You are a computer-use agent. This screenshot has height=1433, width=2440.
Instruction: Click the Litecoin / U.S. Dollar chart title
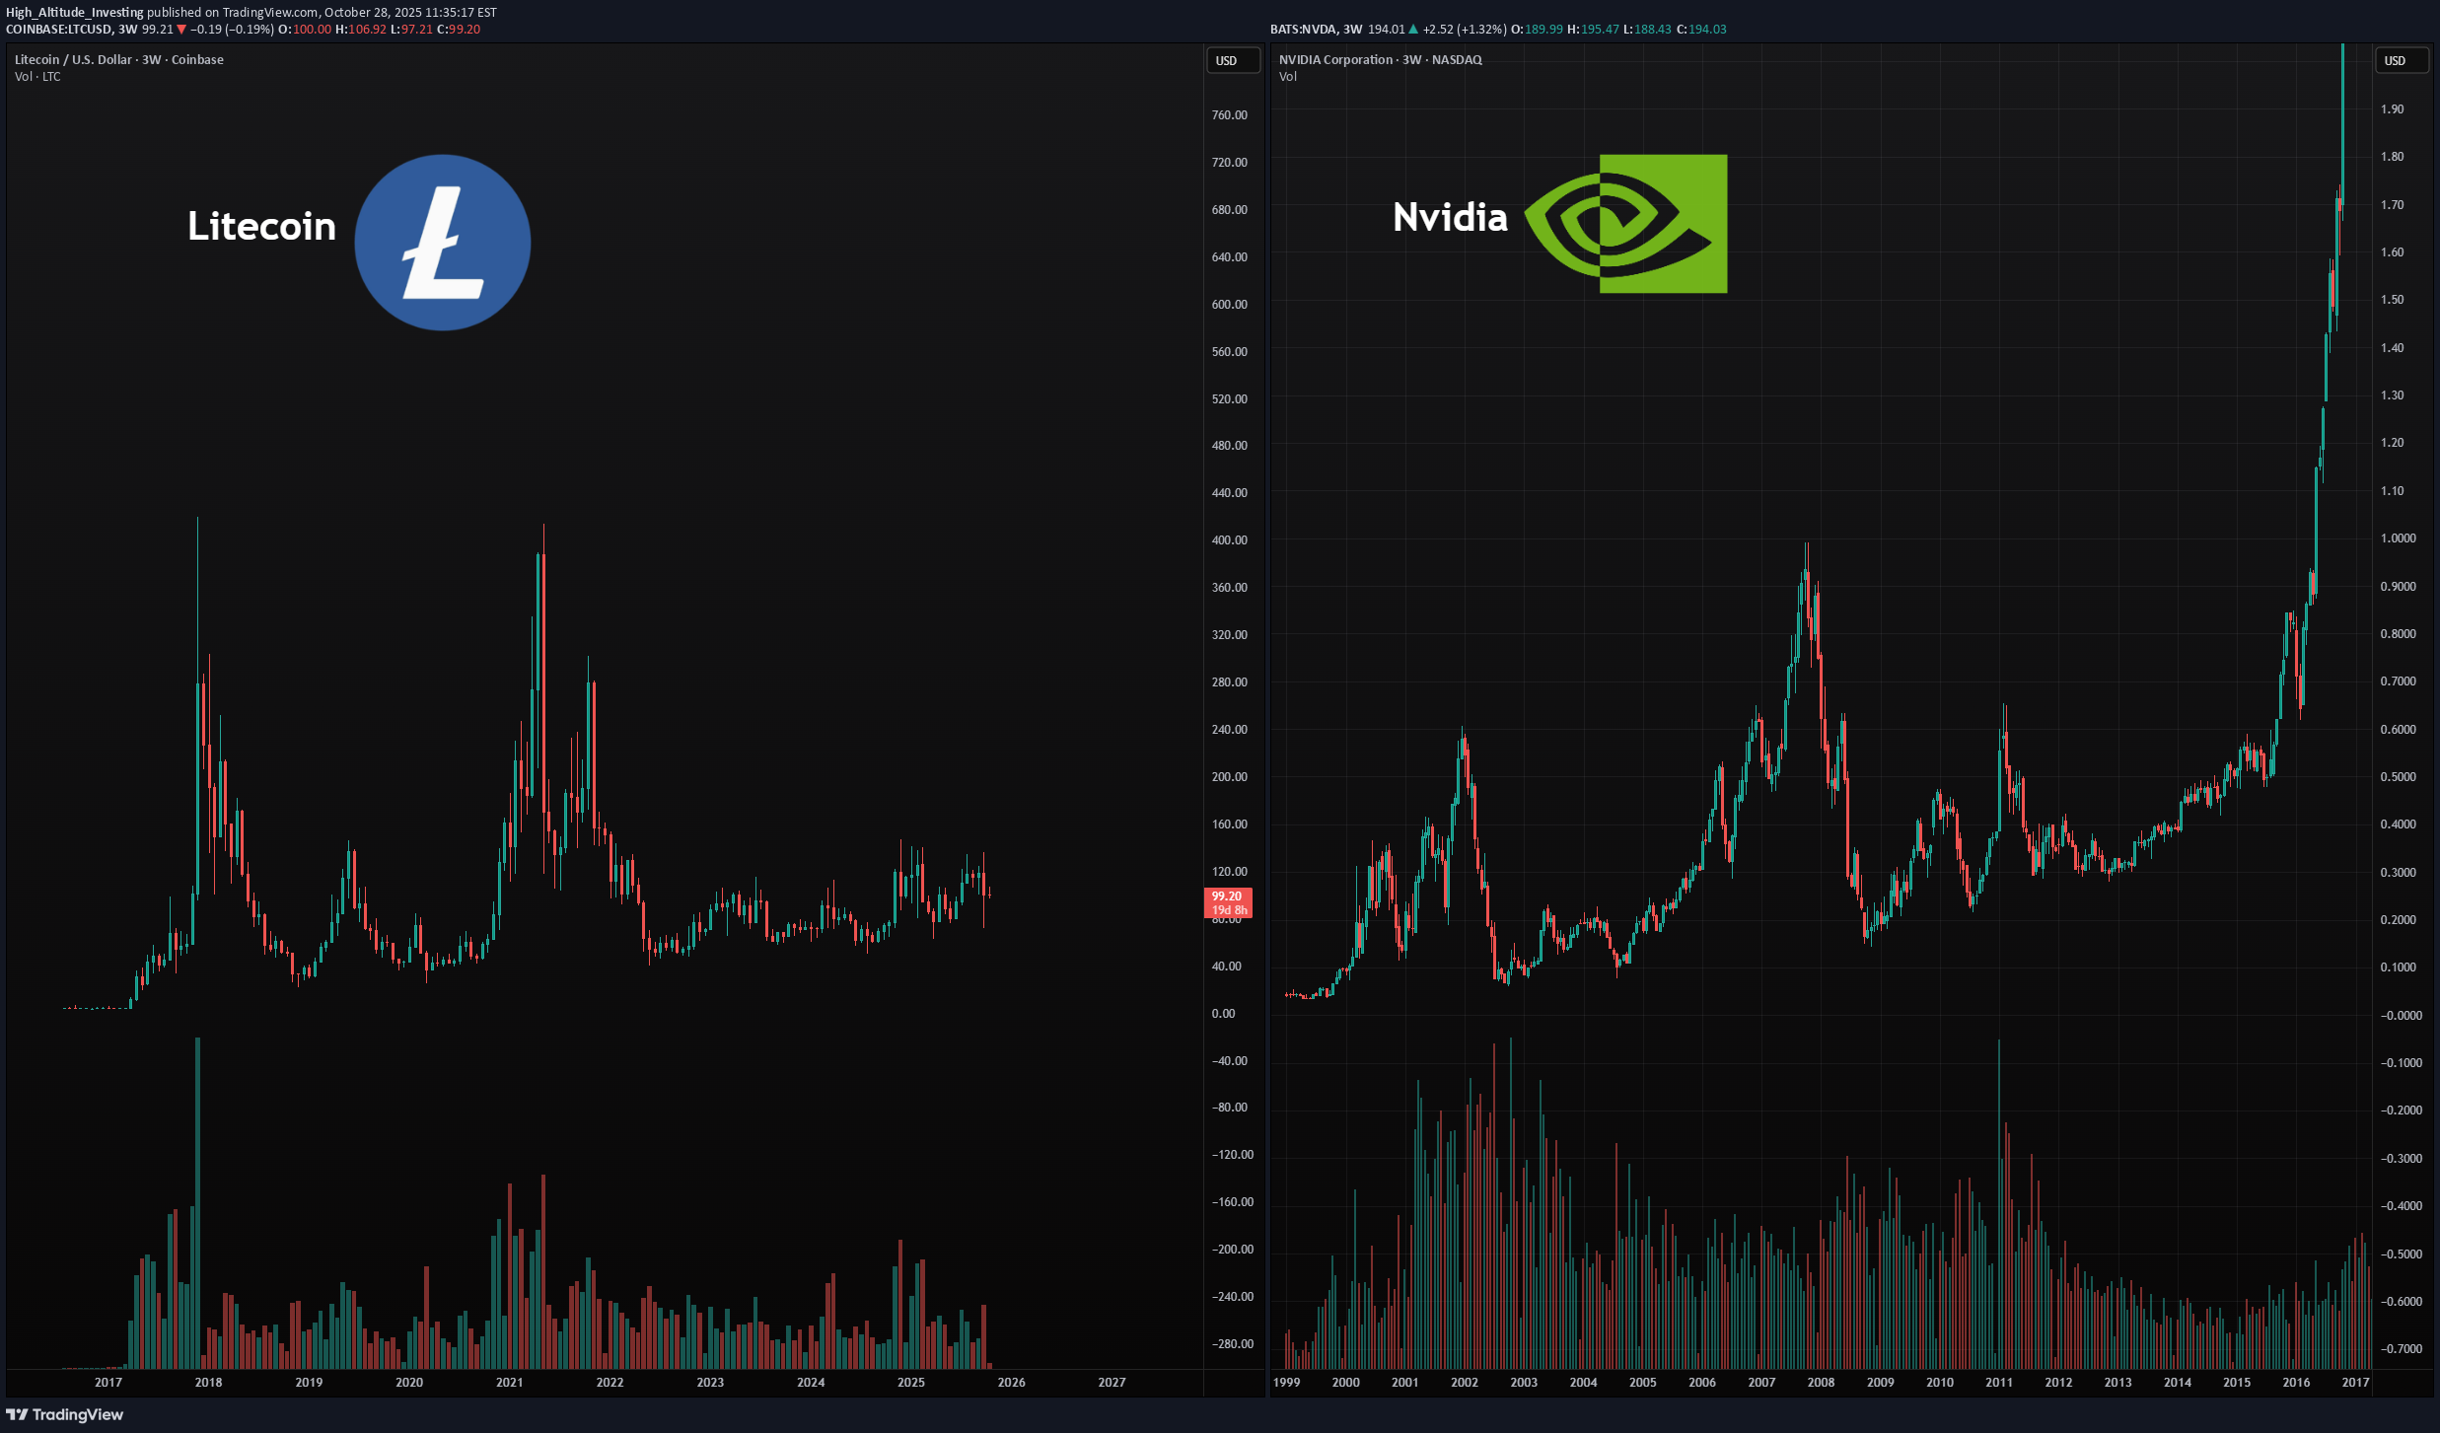click(x=118, y=60)
